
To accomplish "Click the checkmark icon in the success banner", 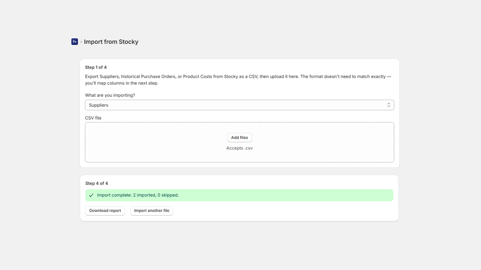I will coord(91,195).
